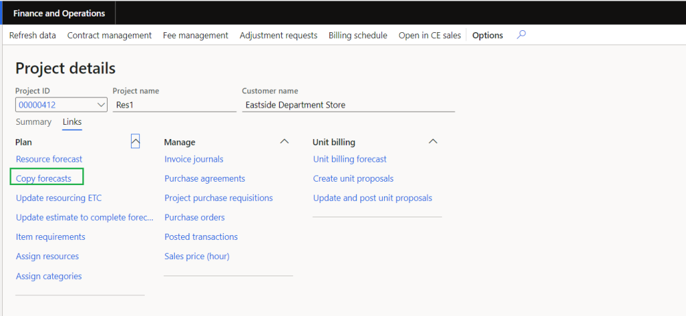This screenshot has height=316, width=686.
Task: Switch to the Summary tab
Action: 34,122
